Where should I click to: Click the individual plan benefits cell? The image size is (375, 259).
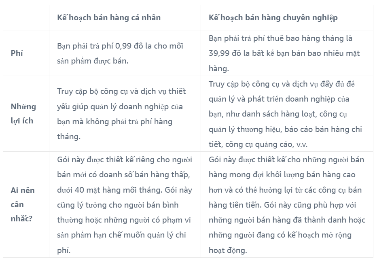pyautogui.click(x=120, y=114)
